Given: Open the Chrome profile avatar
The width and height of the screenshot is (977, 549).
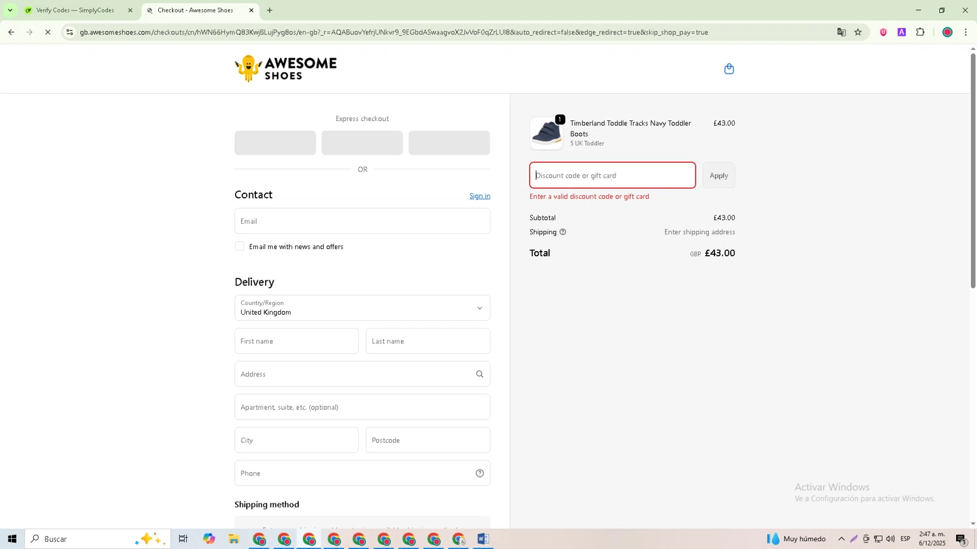Looking at the screenshot, I should [x=948, y=32].
